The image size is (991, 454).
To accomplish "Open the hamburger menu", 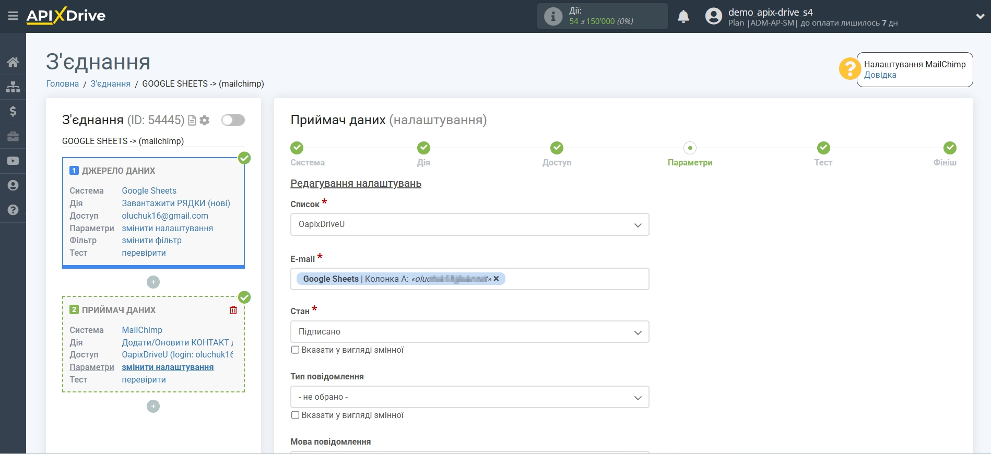I will (x=13, y=16).
